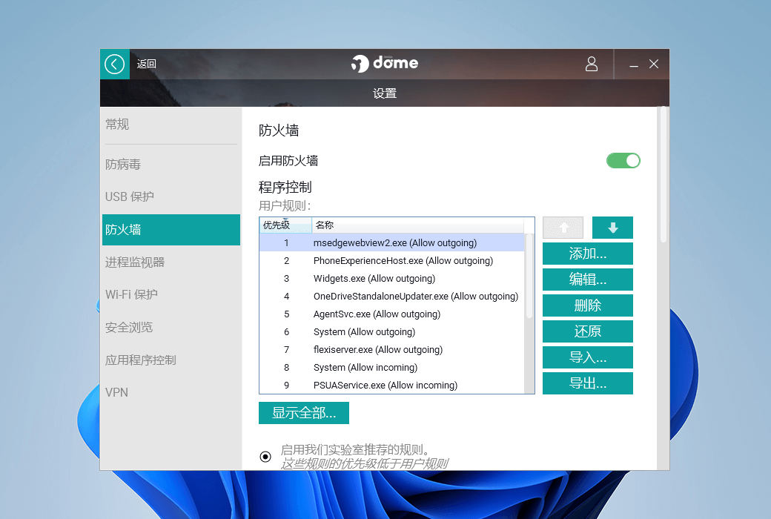Switch to the Wi-Fi 保护 section
Image resolution: width=771 pixels, height=519 pixels.
(131, 294)
